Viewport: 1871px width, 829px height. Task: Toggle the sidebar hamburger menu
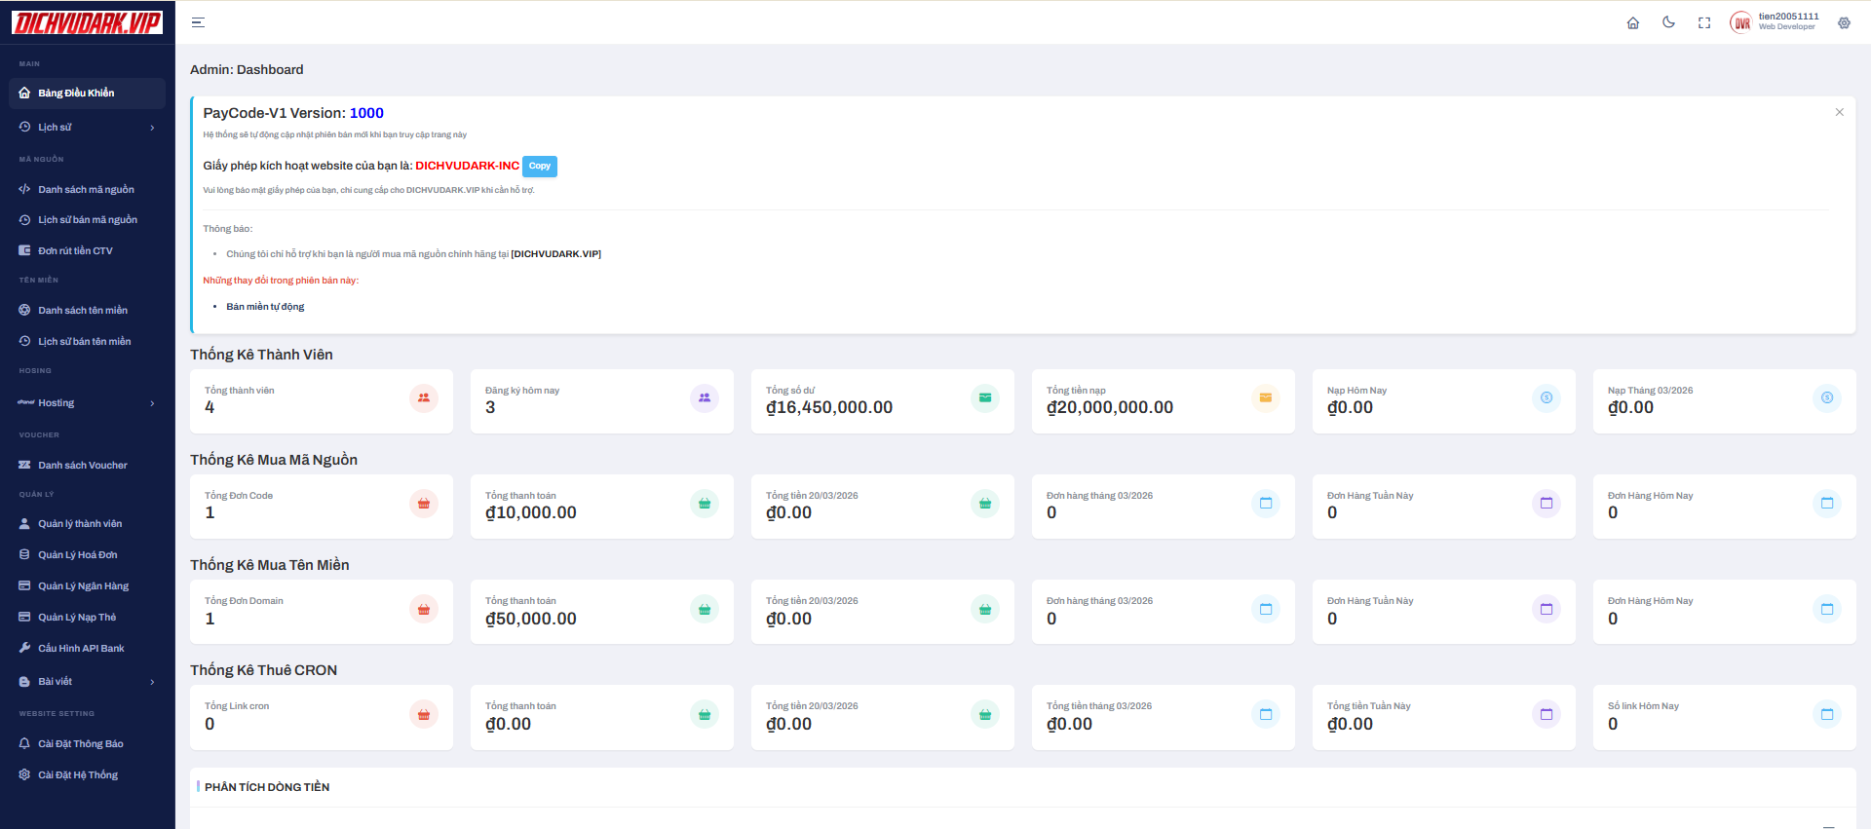pyautogui.click(x=198, y=22)
